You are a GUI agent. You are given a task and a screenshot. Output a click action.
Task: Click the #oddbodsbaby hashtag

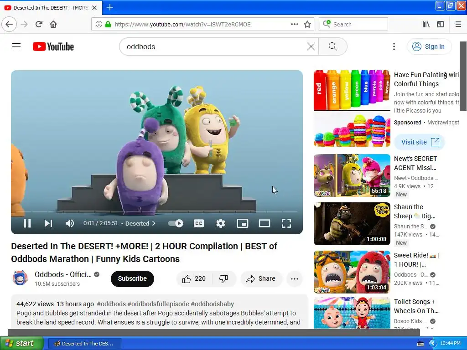coord(212,304)
